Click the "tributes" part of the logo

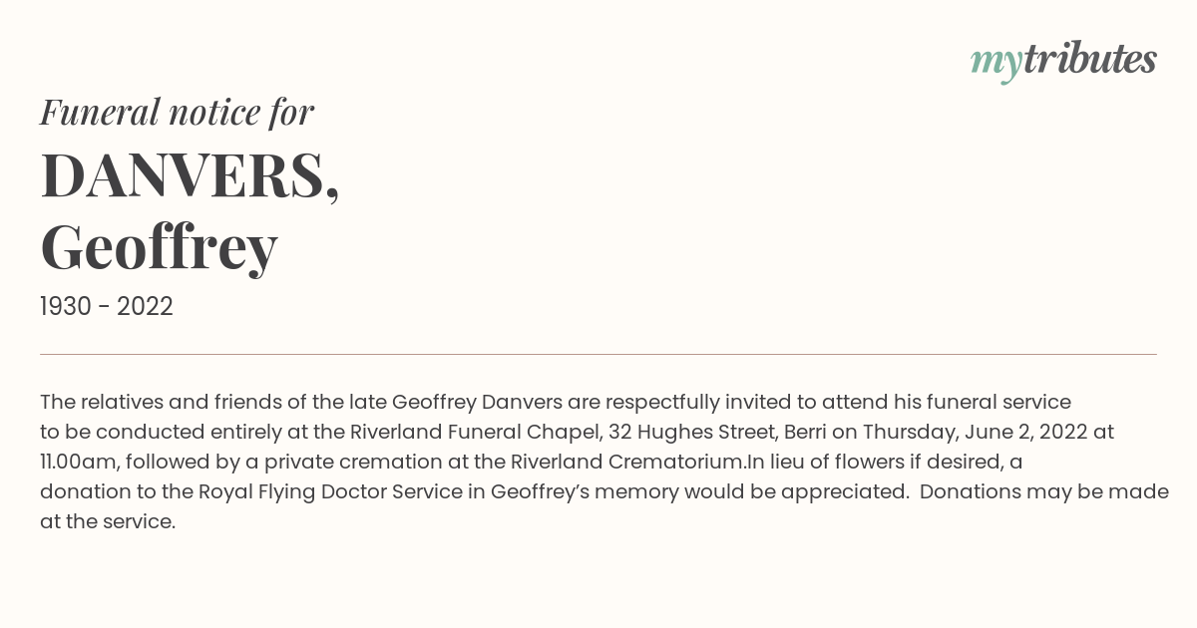point(1089,59)
